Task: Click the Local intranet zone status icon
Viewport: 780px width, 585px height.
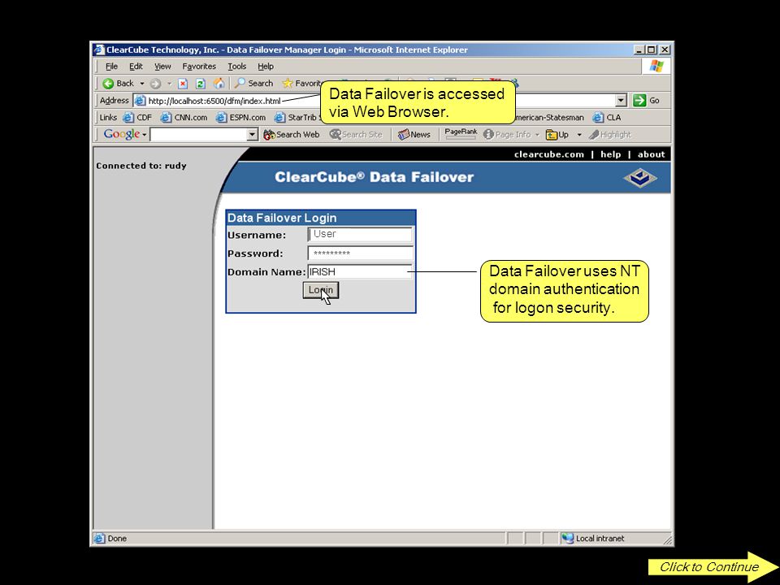Action: (568, 538)
